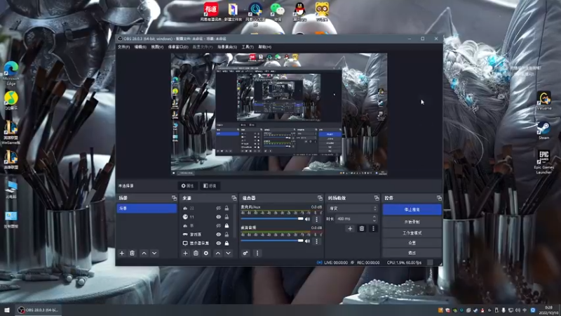Open Mic/Aux channel three-dot options
The height and width of the screenshot is (316, 561).
pyautogui.click(x=316, y=219)
